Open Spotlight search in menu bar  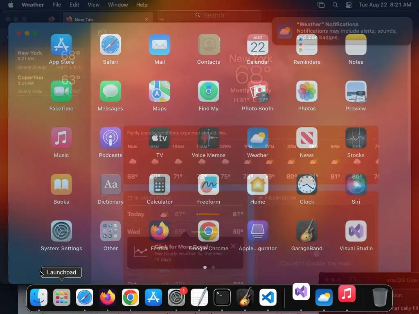(335, 5)
